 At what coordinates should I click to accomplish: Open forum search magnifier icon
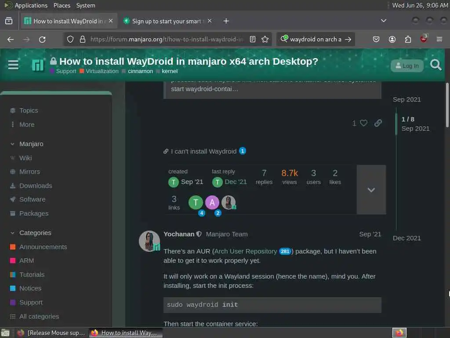coord(435,65)
